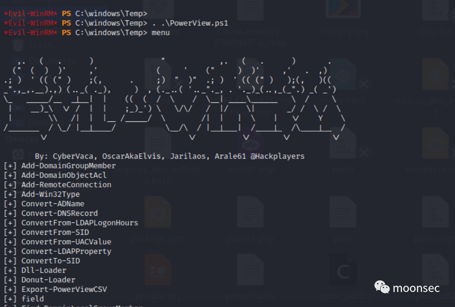The height and width of the screenshot is (307, 455).
Task: Select the master.php file icon behind terminal
Action: pyautogui.click(x=250, y=143)
